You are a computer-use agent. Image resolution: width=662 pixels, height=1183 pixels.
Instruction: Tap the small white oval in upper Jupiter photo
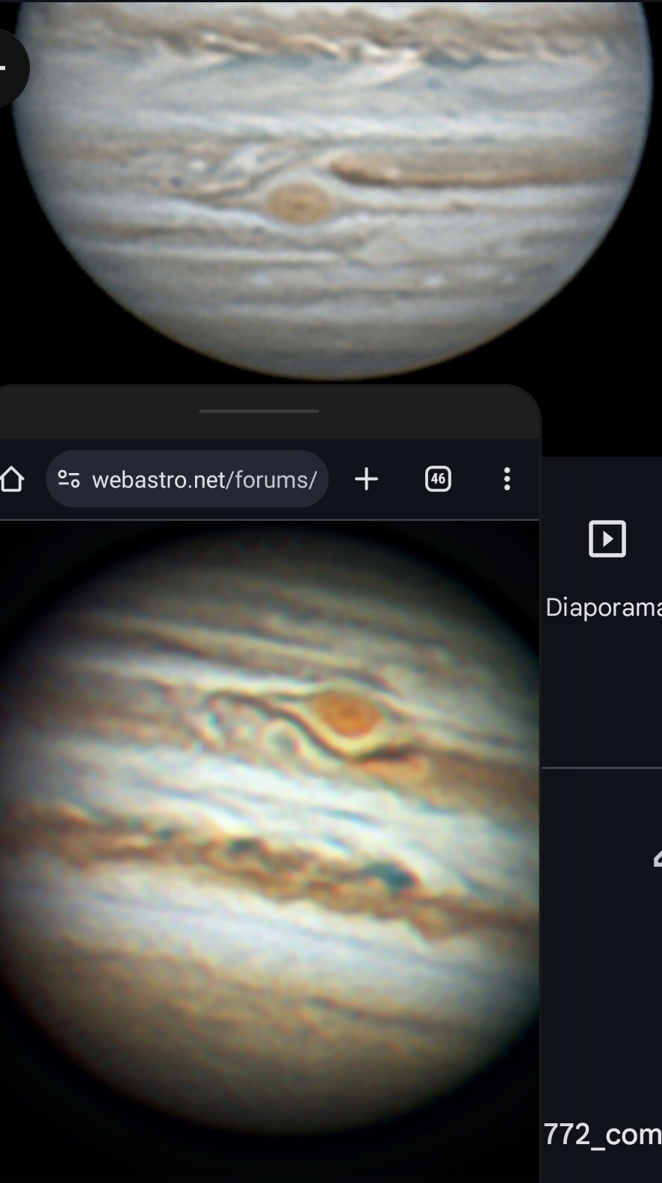click(433, 281)
